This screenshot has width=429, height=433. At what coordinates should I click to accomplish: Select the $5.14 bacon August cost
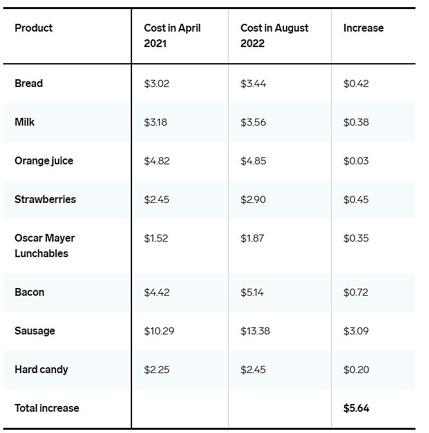253,292
